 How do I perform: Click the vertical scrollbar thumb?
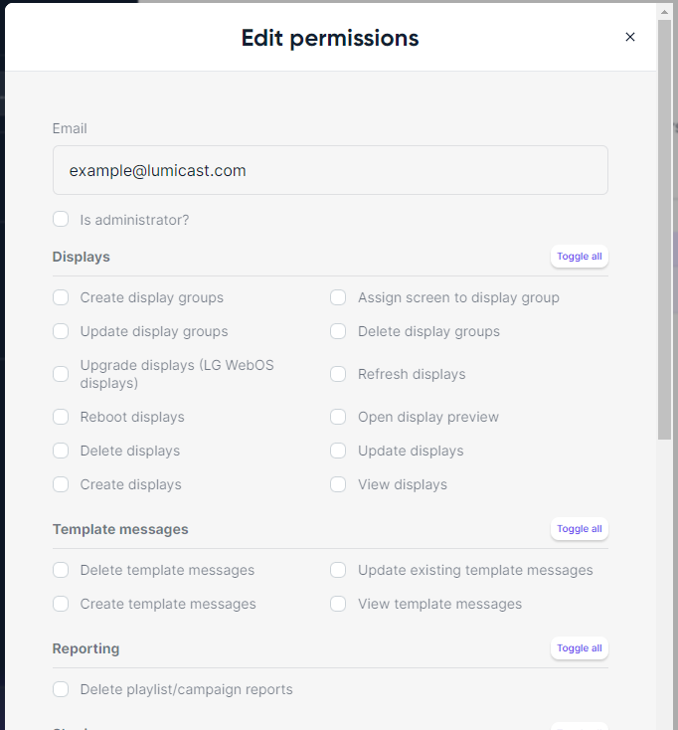point(664,229)
